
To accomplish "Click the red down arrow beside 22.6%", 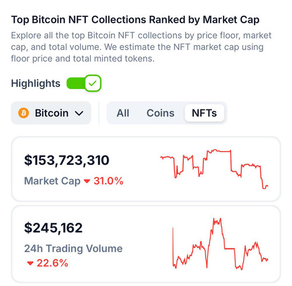I will tap(30, 263).
